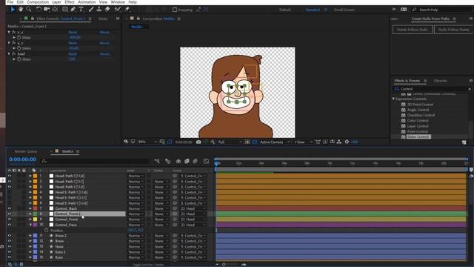The image size is (474, 267).
Task: Toggle transparency grid in viewer
Action: (255, 142)
